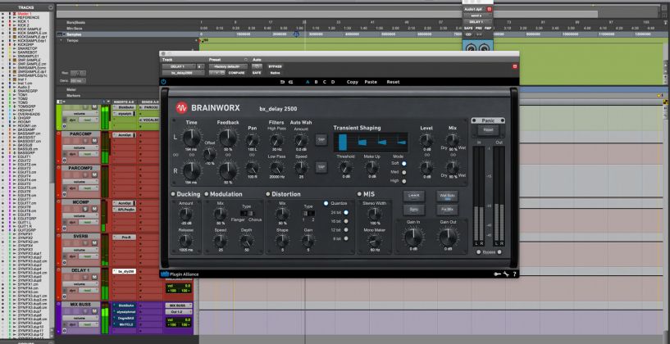670x344 pixels.
Task: Enable the M|S section
Action: coord(359,194)
